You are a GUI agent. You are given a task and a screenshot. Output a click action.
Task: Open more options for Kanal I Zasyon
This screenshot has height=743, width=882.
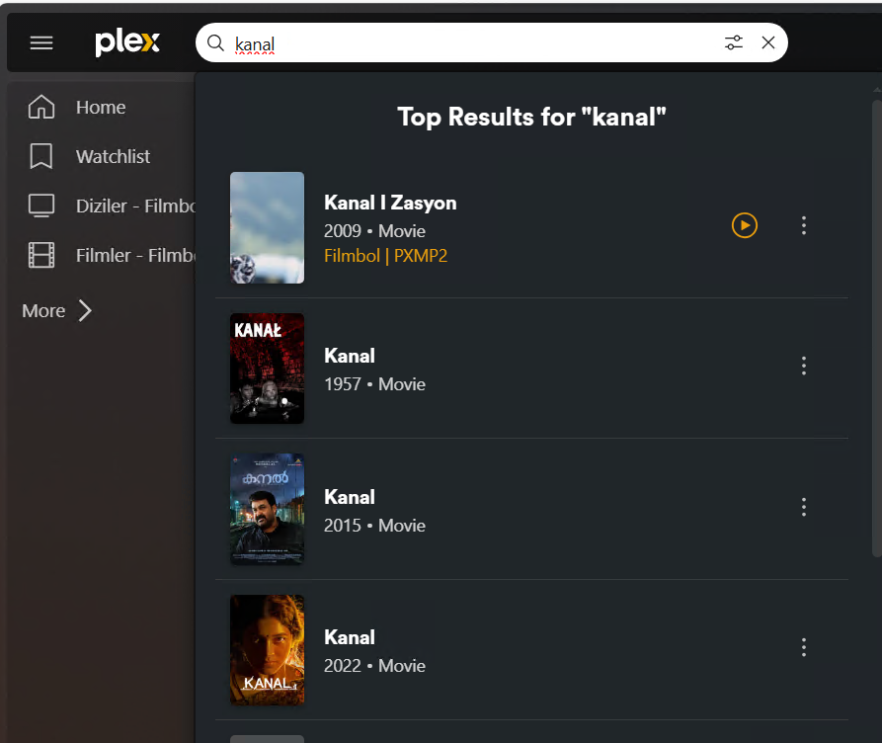804,225
